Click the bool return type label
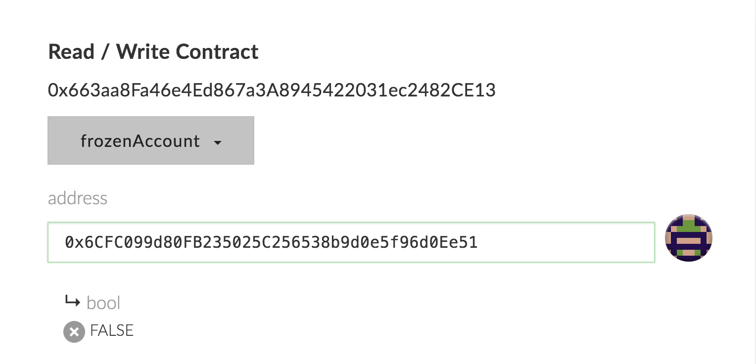The image size is (756, 364). 103,303
